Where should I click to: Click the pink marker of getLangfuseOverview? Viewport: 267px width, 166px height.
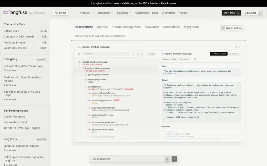tap(89, 115)
